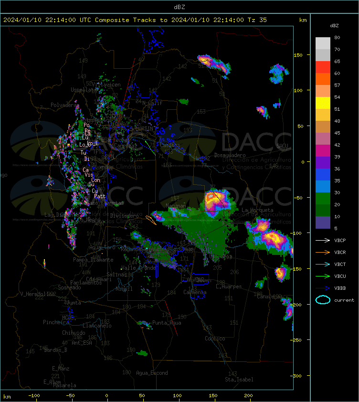Click the 'Polvaderas' map label

(x=64, y=105)
